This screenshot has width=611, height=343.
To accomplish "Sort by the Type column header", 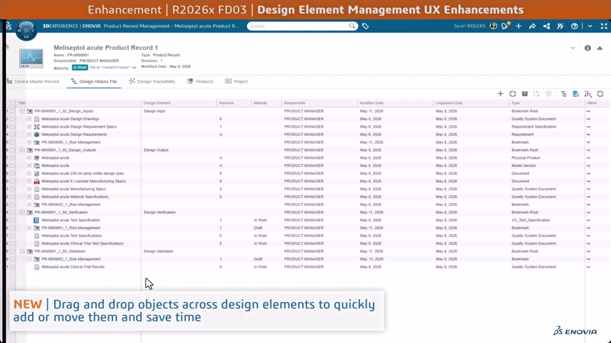I will 516,103.
